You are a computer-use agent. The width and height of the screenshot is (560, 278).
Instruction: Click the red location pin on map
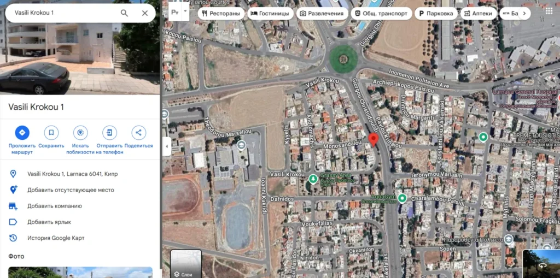373,140
